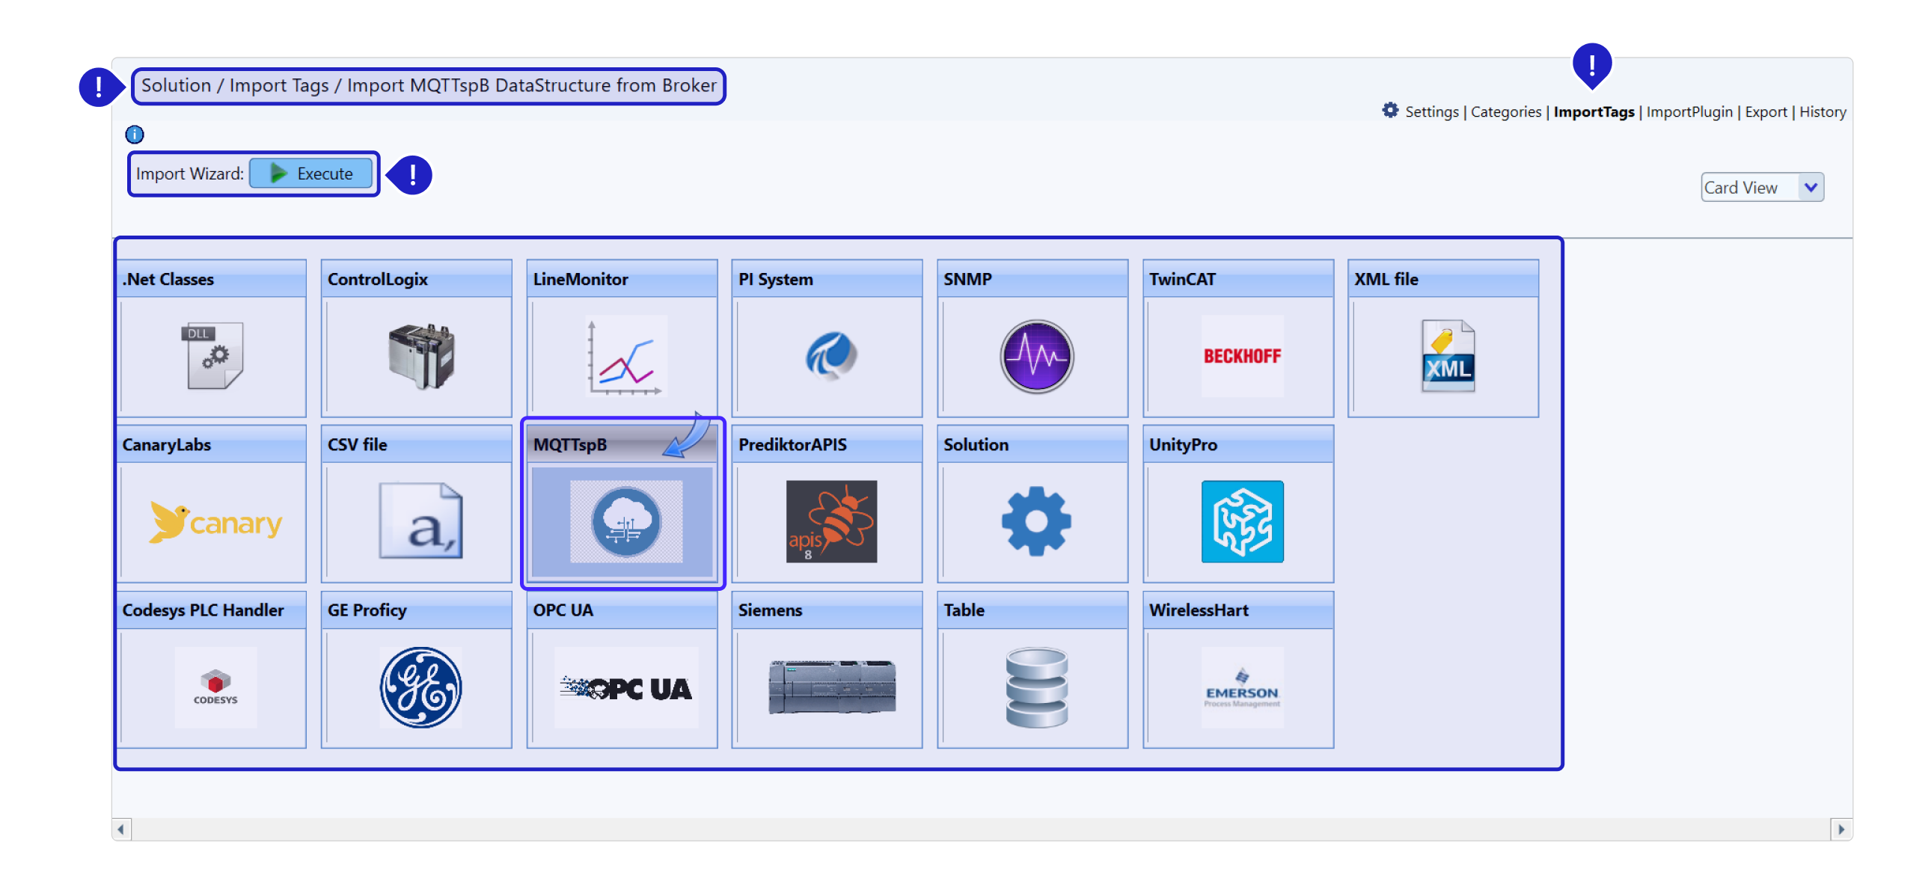Open Settings with gear link
The height and width of the screenshot is (878, 1928).
[1420, 112]
